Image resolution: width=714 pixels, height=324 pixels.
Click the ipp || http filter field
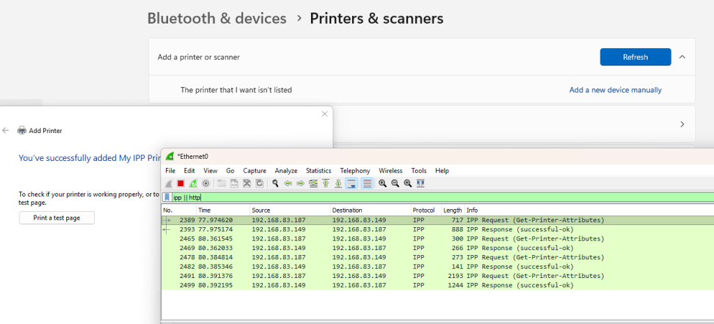coord(418,197)
